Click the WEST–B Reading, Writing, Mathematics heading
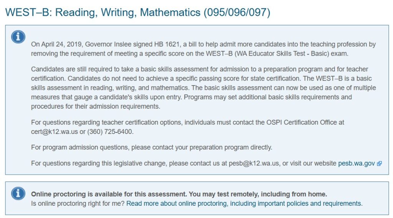Viewport: 393px width, 218px height. (x=138, y=12)
